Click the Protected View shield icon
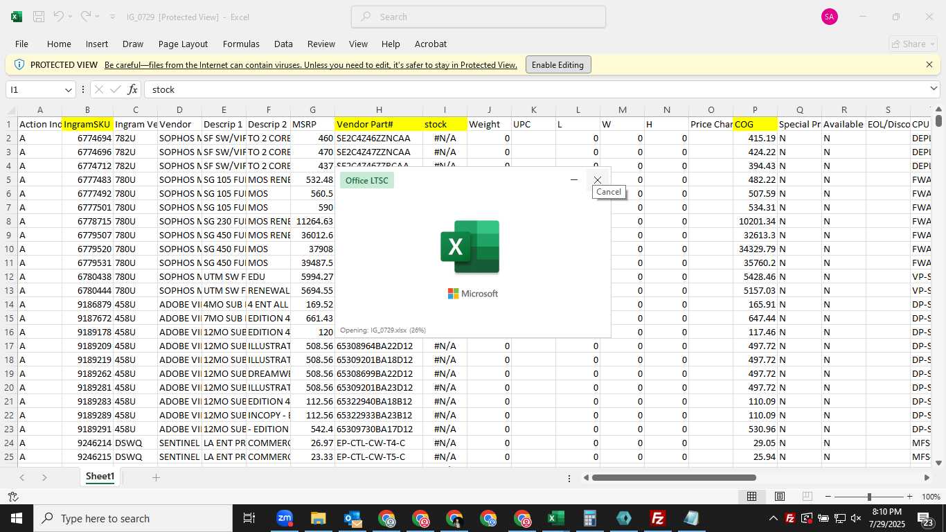Image resolution: width=946 pixels, height=532 pixels. (19, 64)
